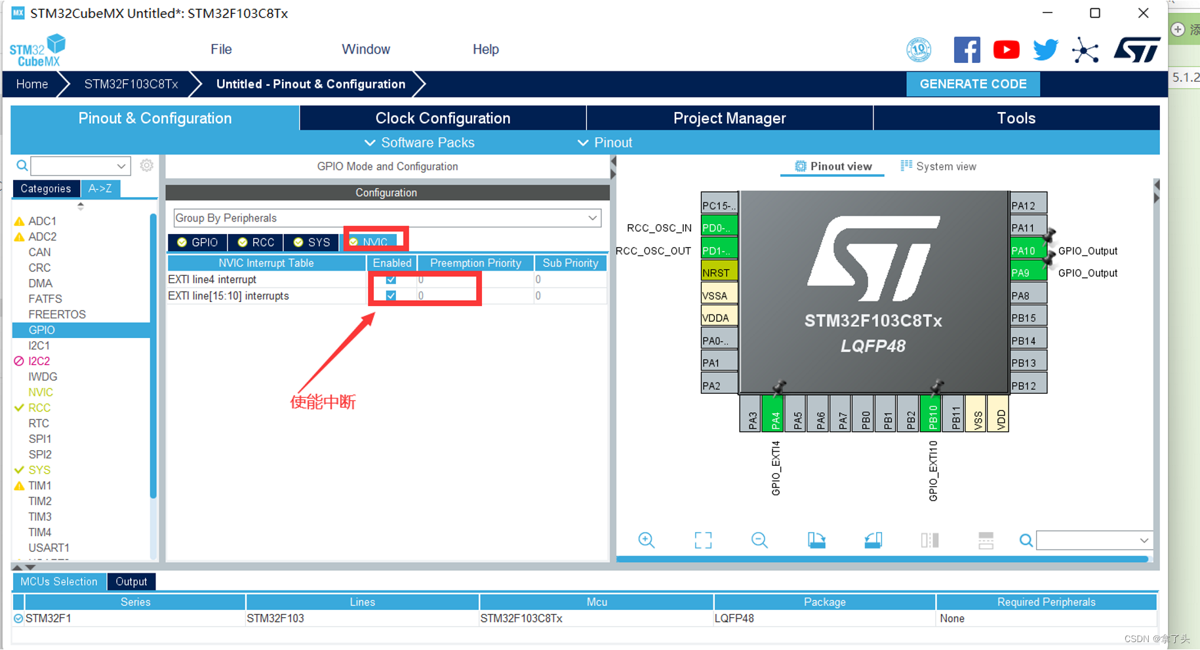Zoom in on the pinout view

647,540
